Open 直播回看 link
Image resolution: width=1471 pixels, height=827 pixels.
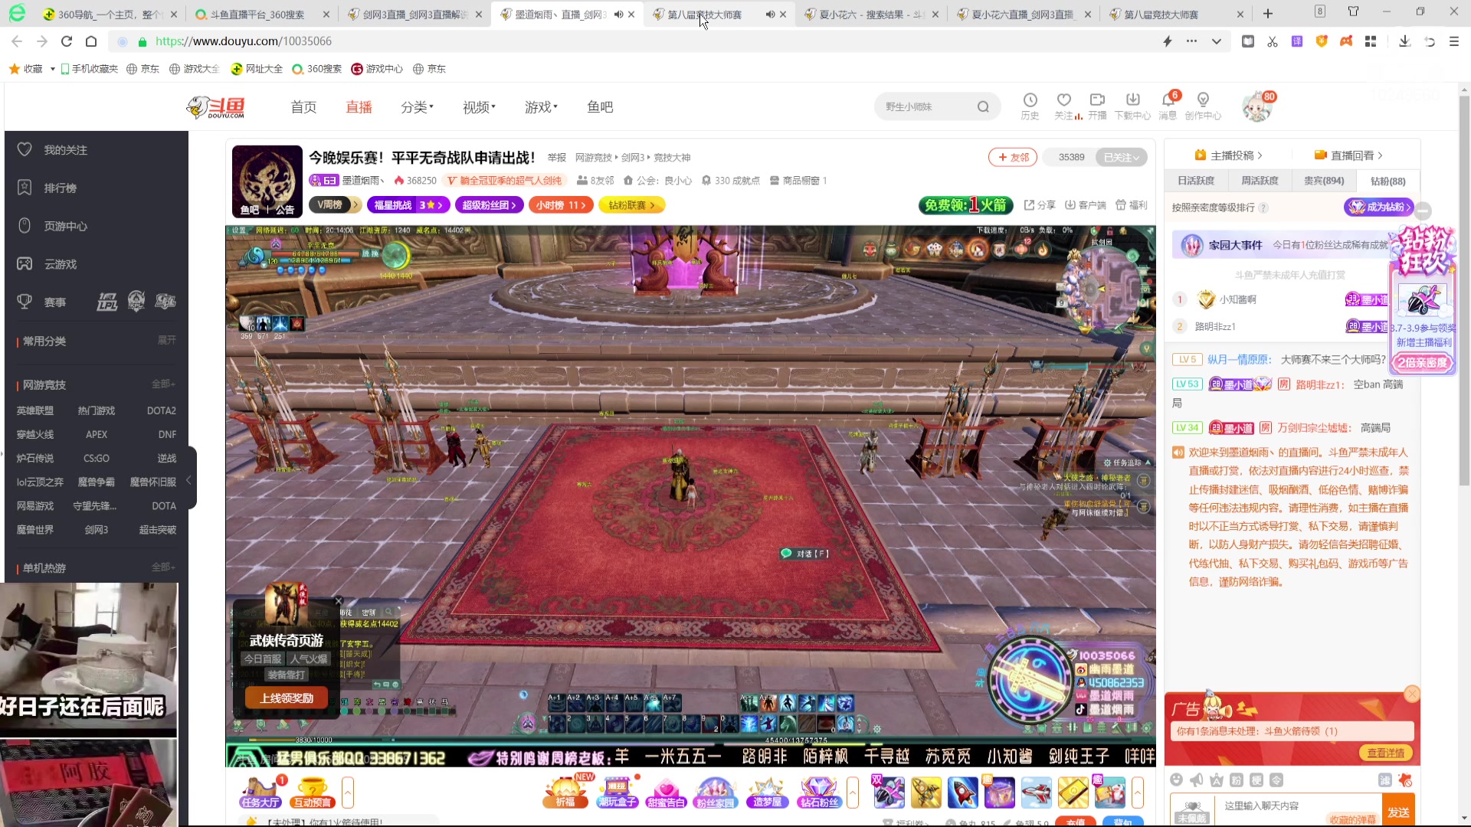[1348, 155]
